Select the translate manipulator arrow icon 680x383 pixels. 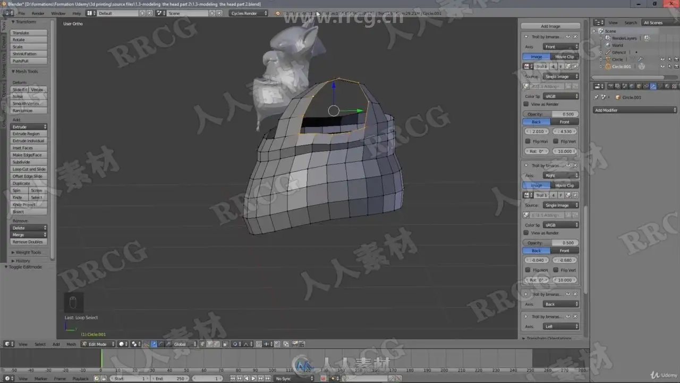(x=154, y=344)
